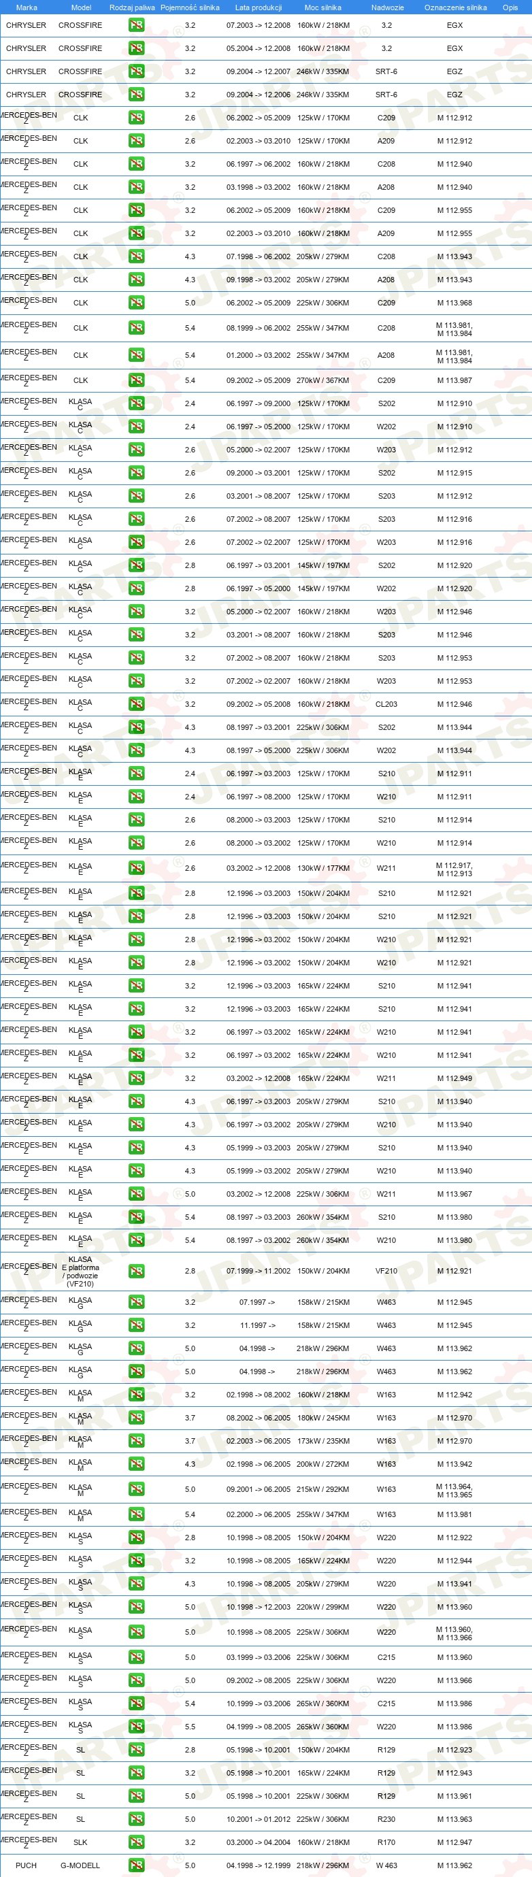
Task: Select fuel icon for Klasa C S202 2.4
Action: click(136, 403)
